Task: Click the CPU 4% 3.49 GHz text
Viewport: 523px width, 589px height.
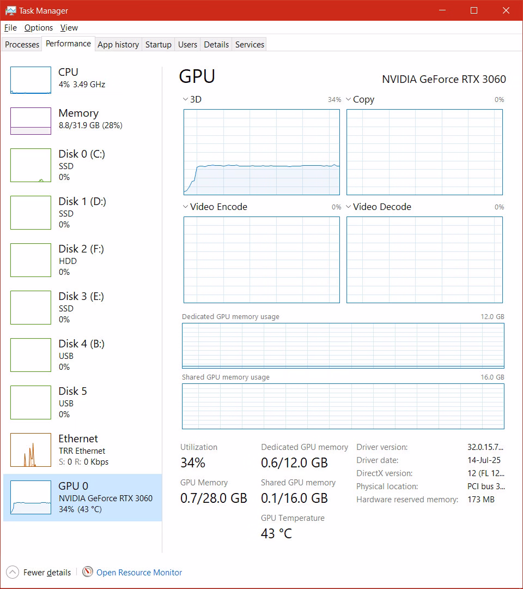Action: point(82,85)
